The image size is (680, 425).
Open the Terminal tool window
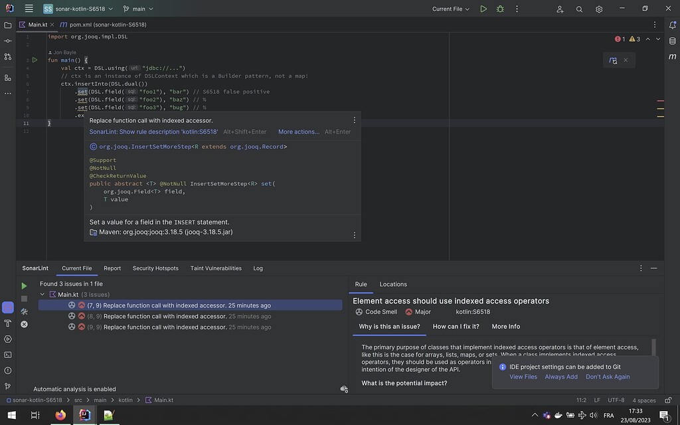7,354
